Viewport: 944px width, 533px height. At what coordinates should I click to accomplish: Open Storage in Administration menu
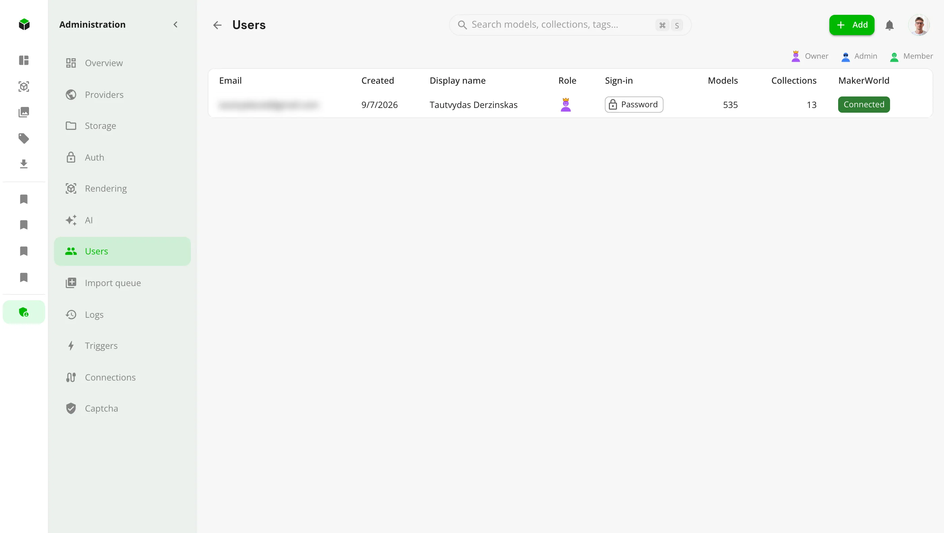coord(122,126)
